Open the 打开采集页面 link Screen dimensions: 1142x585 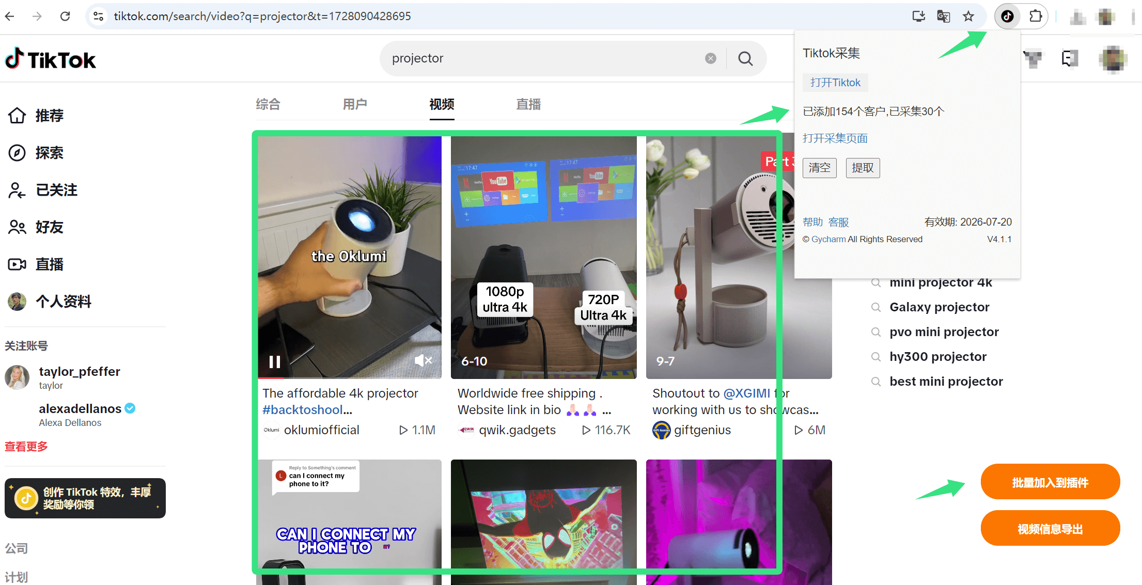point(835,138)
